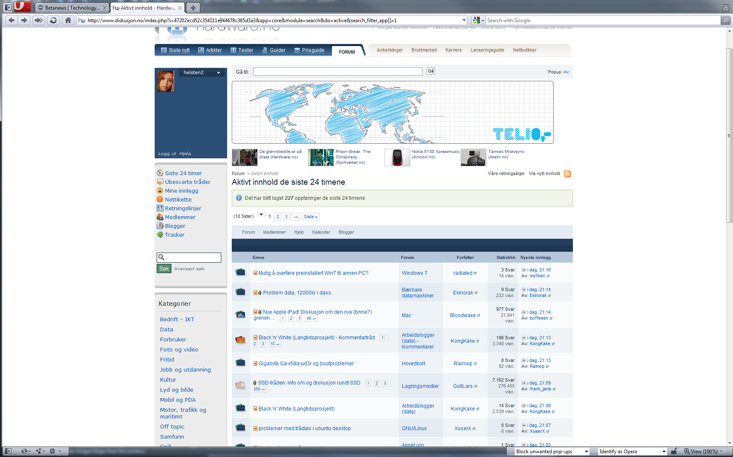Open Ubesvarte tråder in sidebar
Viewport: 733px width, 457px height.
(187, 182)
